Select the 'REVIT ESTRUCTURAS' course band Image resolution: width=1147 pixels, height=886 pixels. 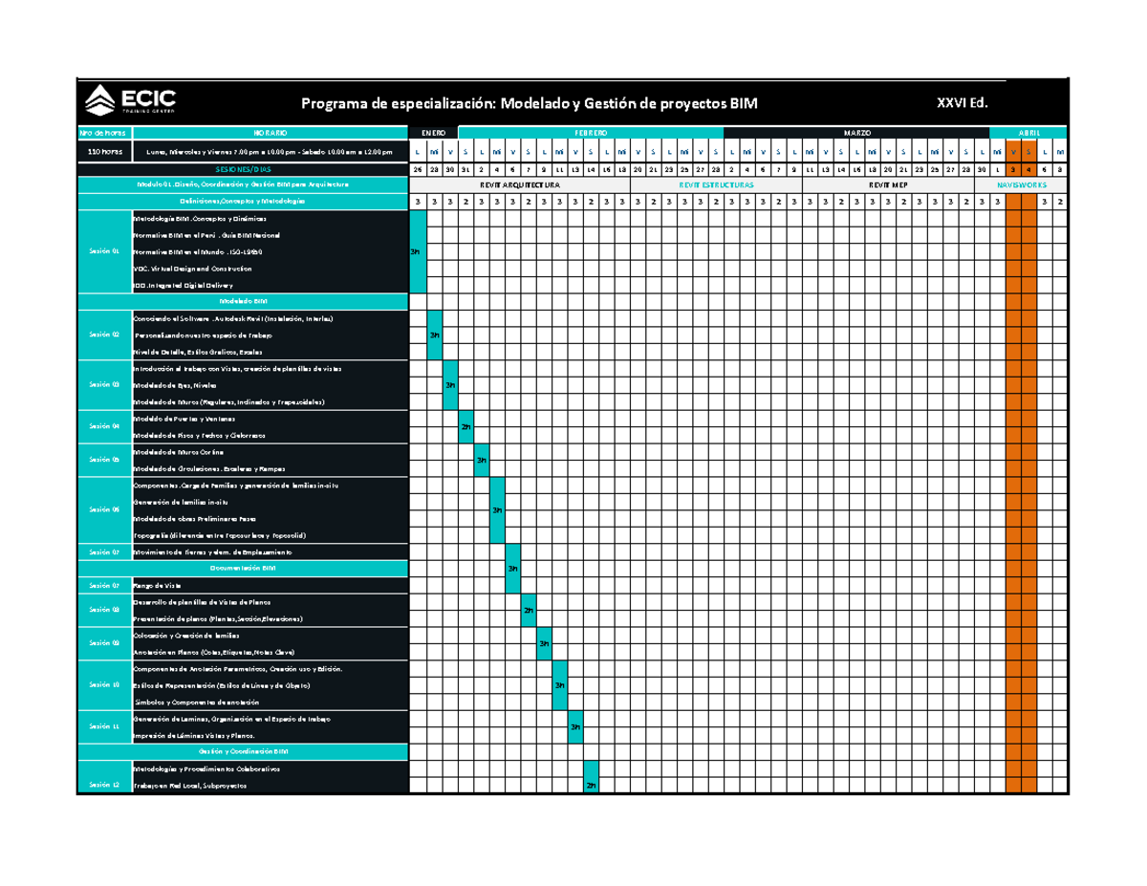pyautogui.click(x=716, y=184)
